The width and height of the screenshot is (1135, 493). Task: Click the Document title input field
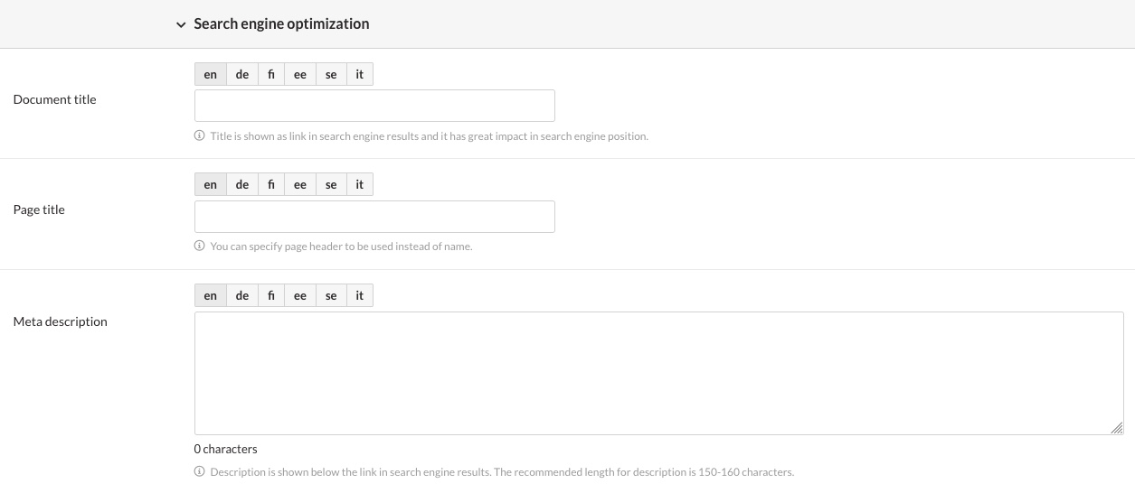tap(374, 106)
